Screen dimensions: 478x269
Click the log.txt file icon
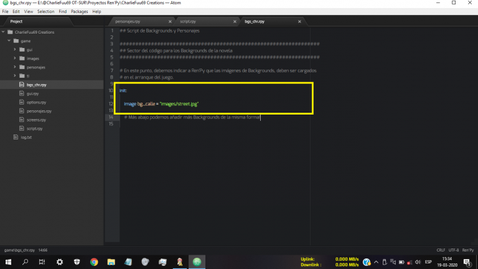[16, 136]
